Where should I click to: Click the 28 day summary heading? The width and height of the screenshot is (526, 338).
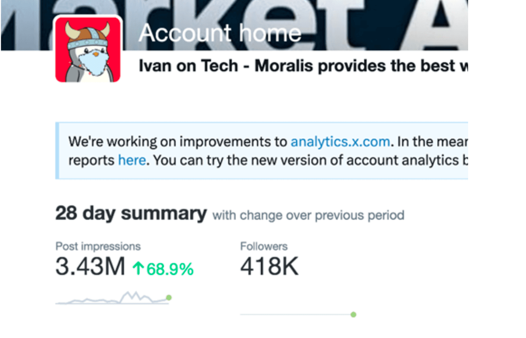pyautogui.click(x=131, y=213)
